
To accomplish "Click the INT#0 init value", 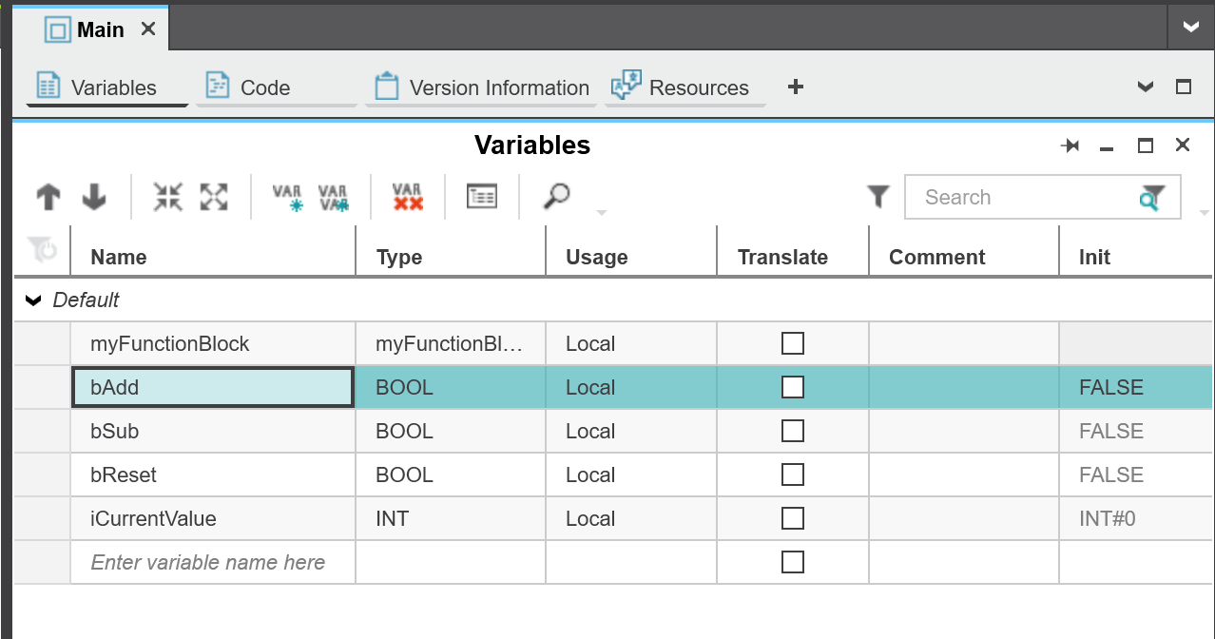I will point(1136,518).
